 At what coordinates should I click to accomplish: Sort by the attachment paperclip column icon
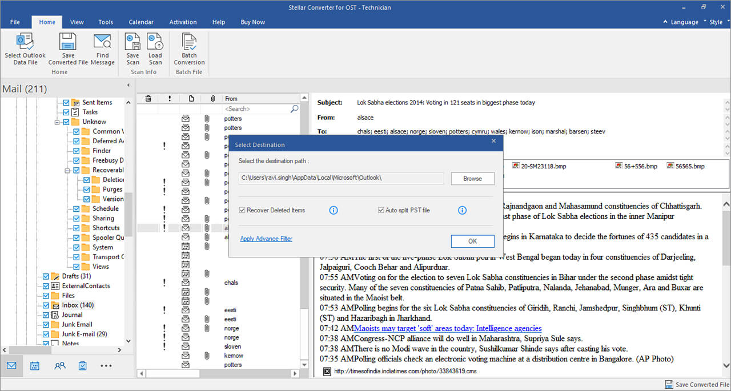[212, 99]
